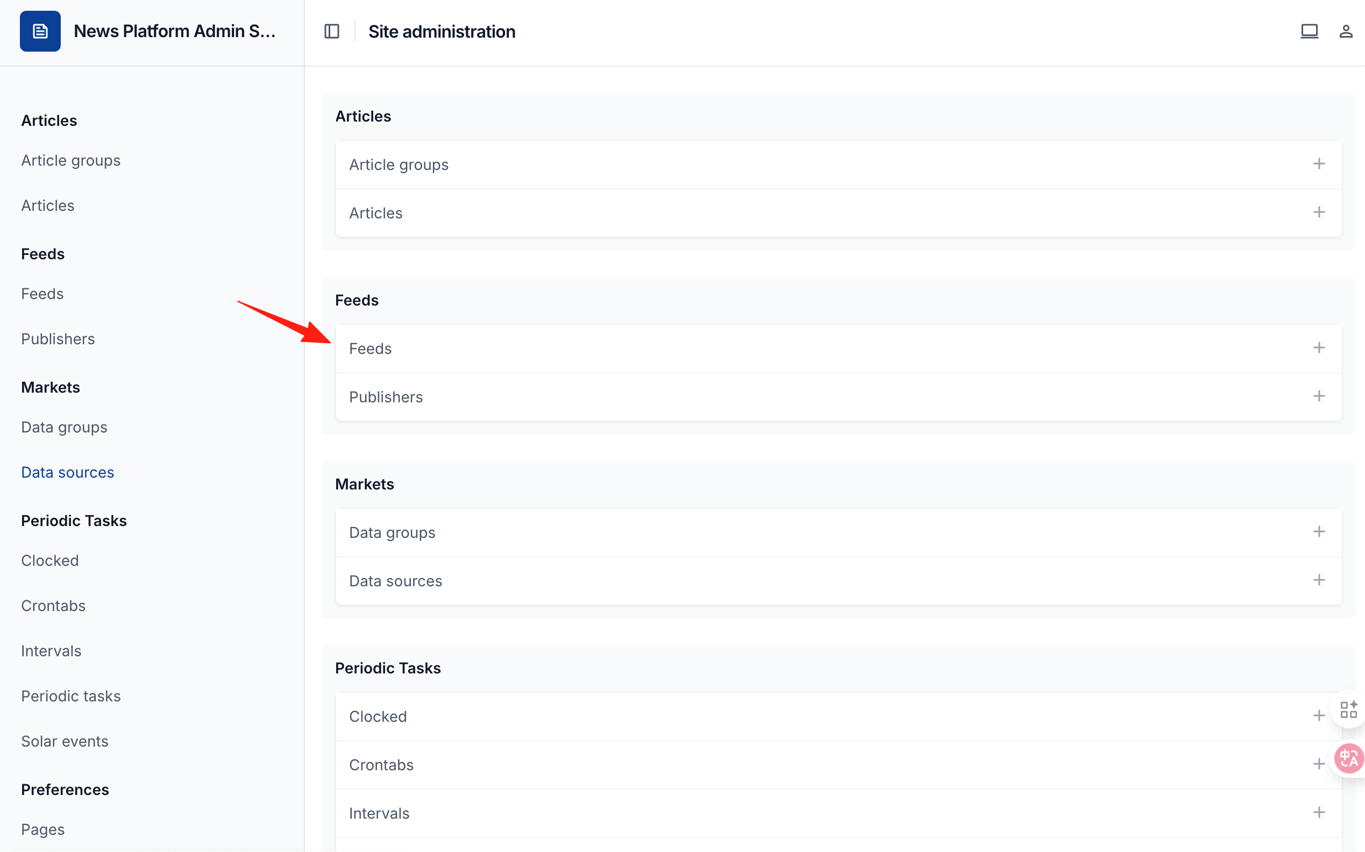Open Crontabs row in Periodic Tasks
1365x852 pixels.
coord(839,765)
